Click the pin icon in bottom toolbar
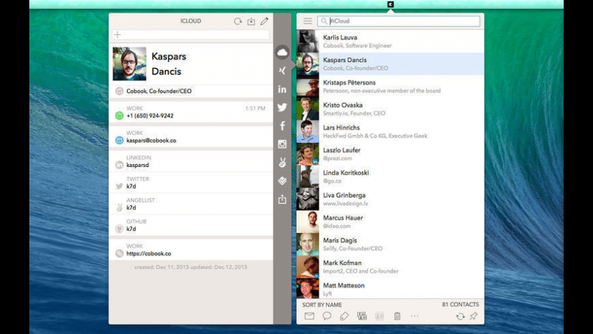 click(474, 316)
